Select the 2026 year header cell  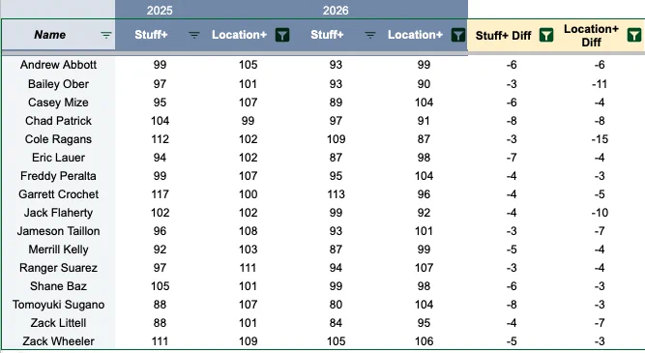point(336,11)
